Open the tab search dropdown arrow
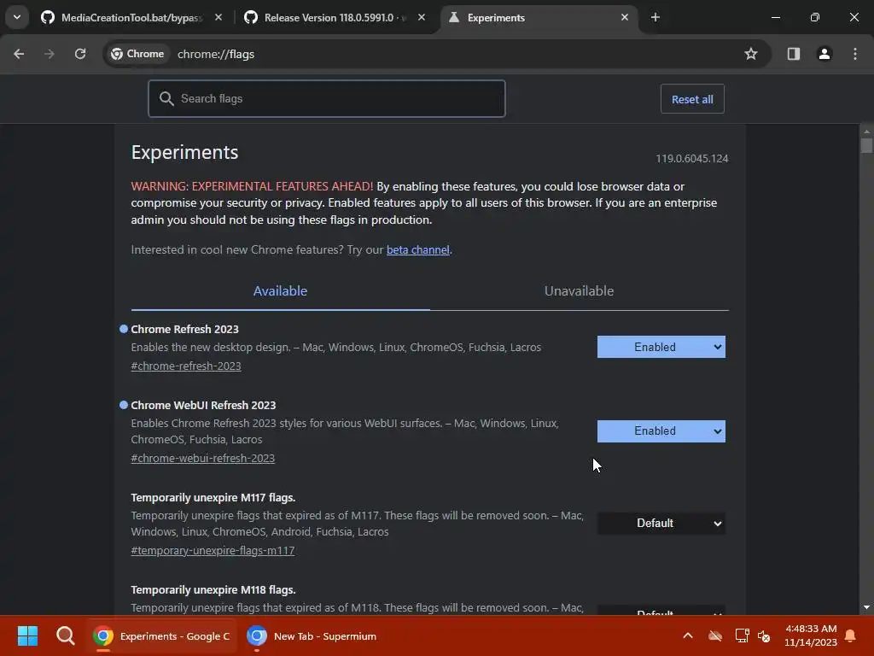Viewport: 874px width, 656px height. 17,17
